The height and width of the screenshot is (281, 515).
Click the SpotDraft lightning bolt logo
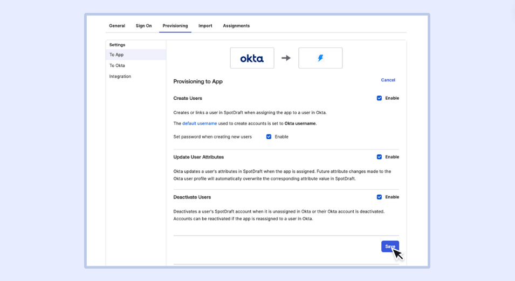[320, 58]
